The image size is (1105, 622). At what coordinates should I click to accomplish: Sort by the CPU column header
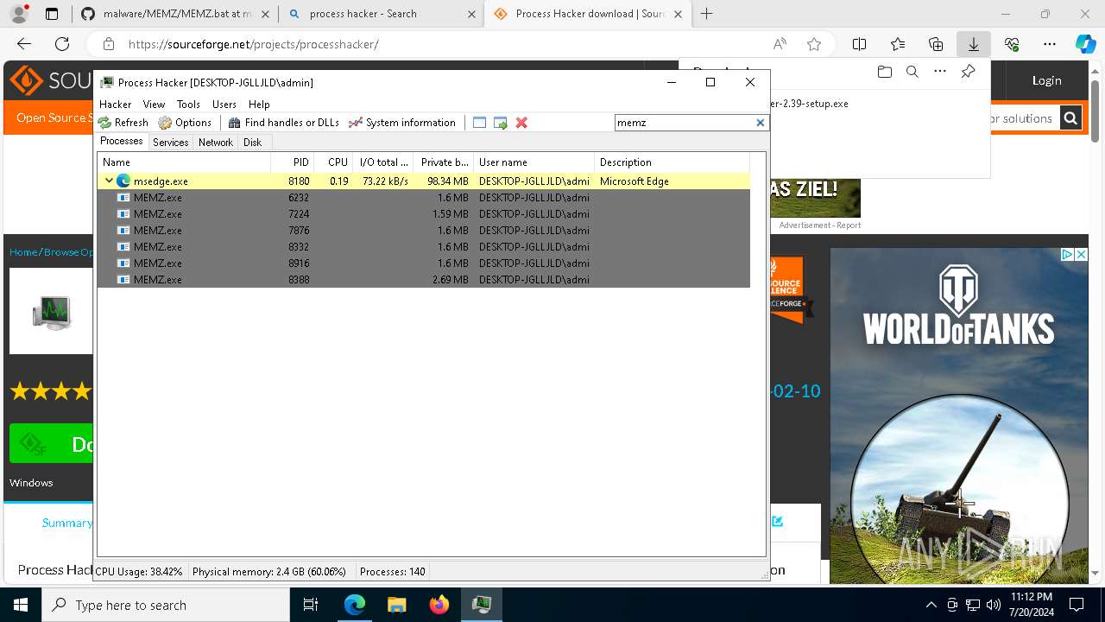[x=333, y=162]
